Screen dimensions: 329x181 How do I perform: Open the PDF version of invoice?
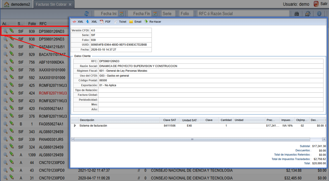pyautogui.click(x=106, y=22)
